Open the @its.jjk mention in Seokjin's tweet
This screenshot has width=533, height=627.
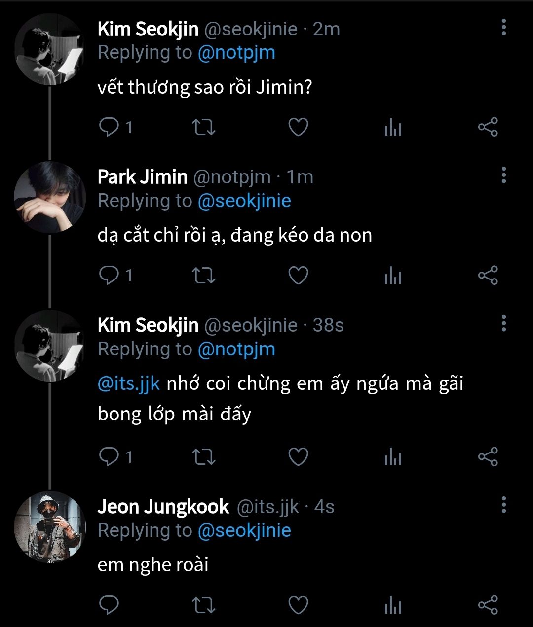129,383
